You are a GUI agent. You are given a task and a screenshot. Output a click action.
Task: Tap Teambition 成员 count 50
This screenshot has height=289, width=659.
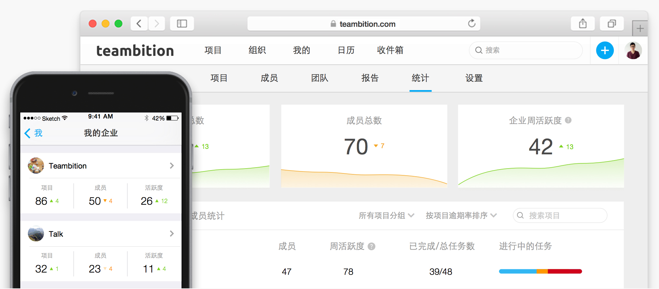(95, 201)
